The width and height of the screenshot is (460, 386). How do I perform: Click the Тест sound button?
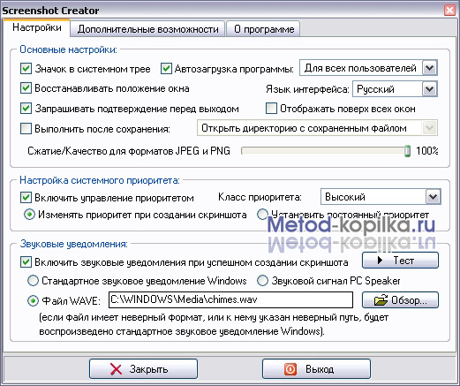pos(400,261)
